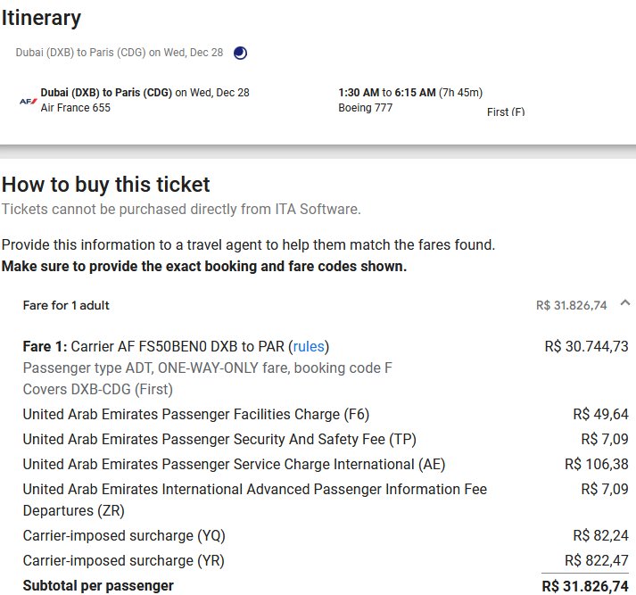
Task: Click the R$ 822,47 amount
Action: click(596, 560)
